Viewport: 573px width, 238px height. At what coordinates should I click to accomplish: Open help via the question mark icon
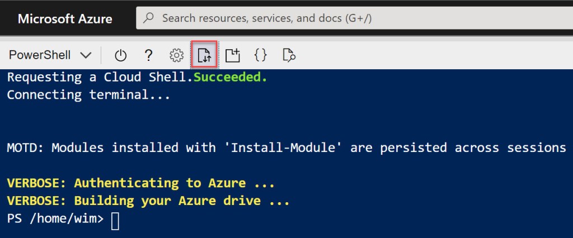pos(148,55)
